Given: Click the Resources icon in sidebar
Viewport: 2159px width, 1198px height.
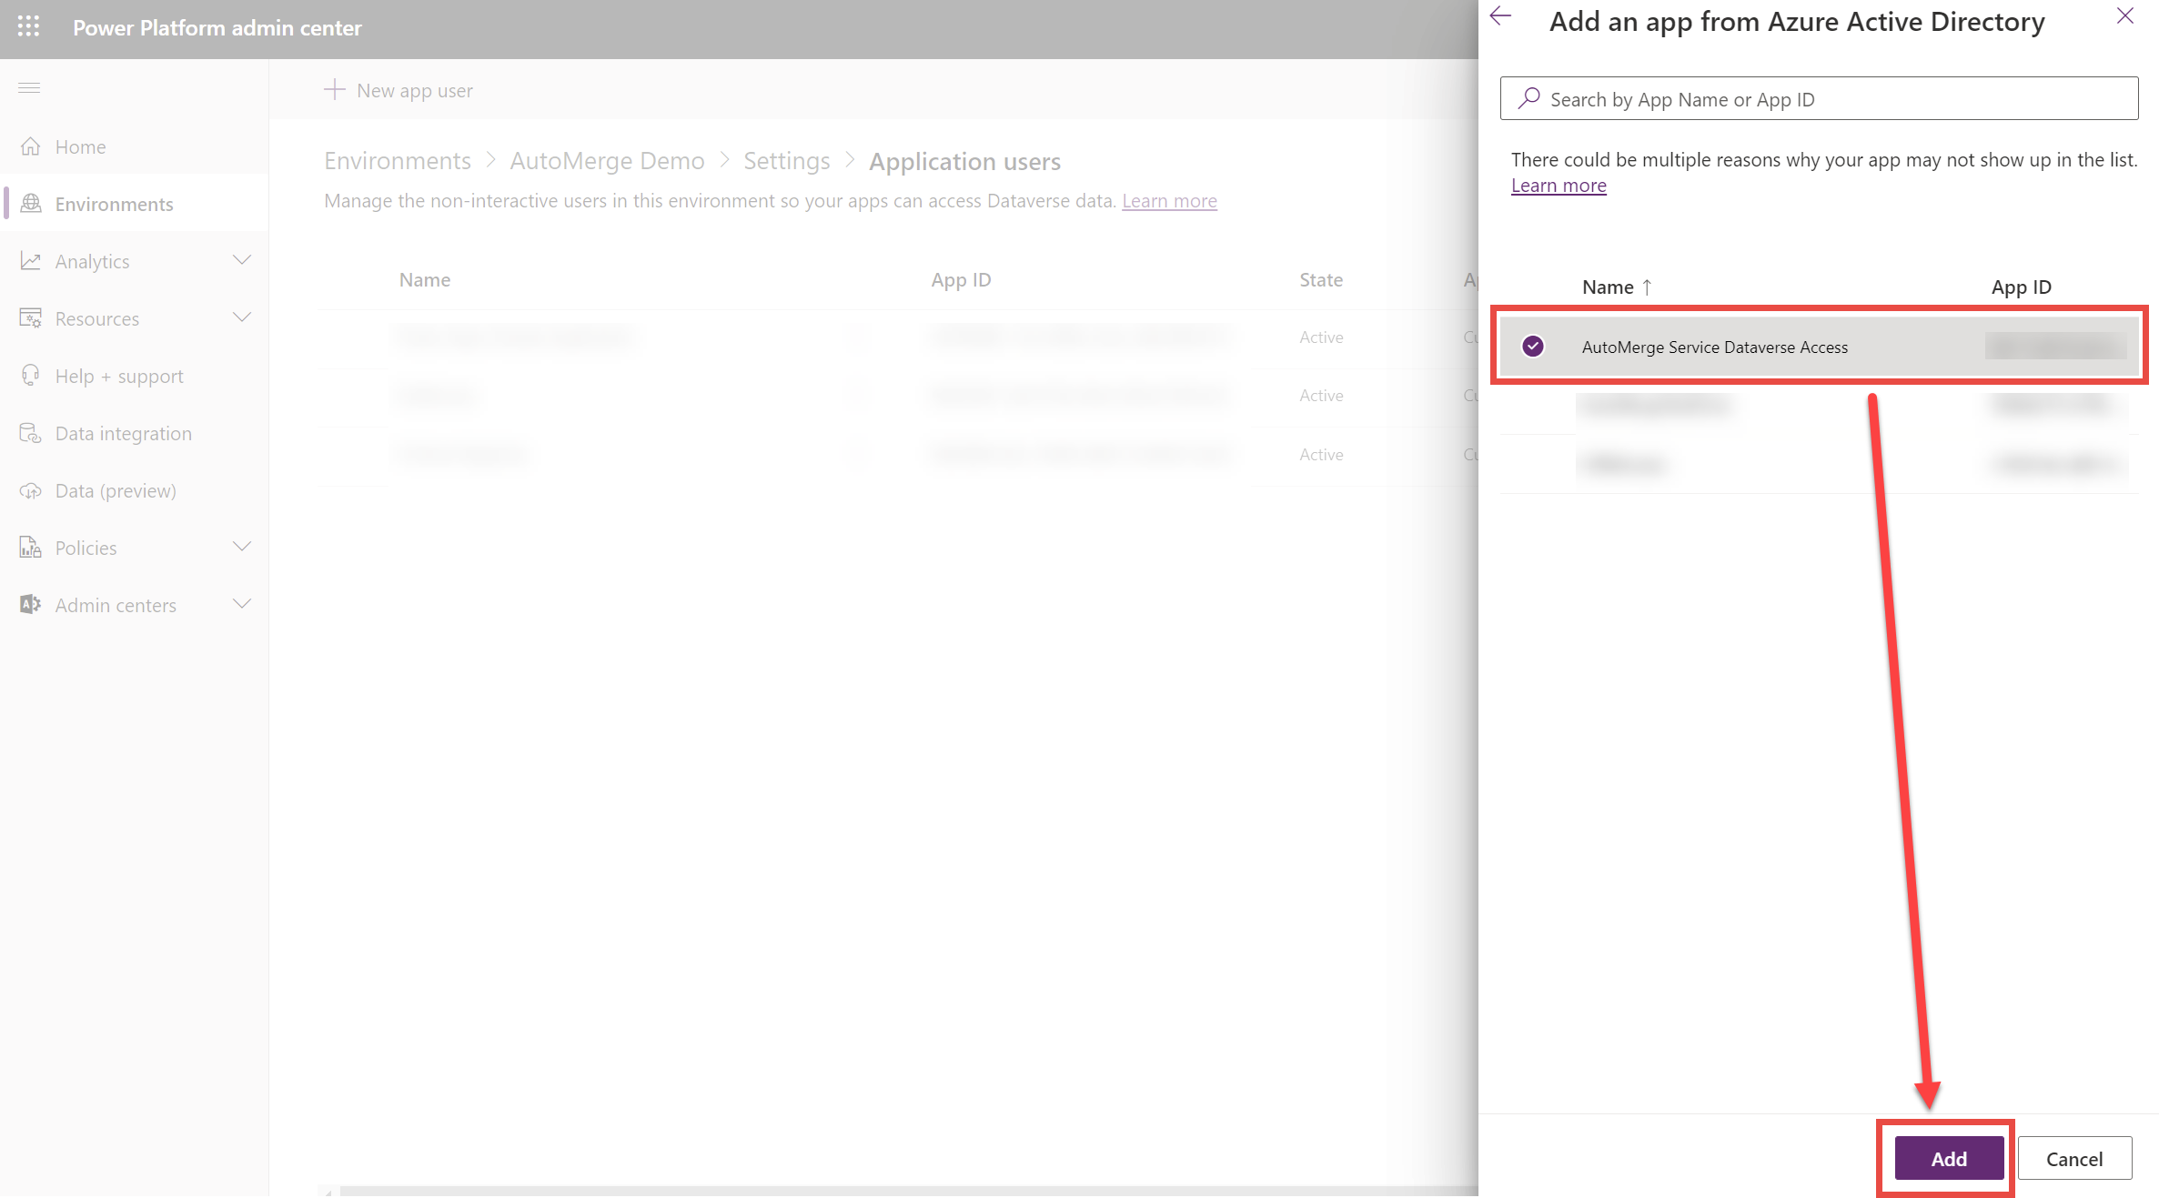Looking at the screenshot, I should pos(31,318).
